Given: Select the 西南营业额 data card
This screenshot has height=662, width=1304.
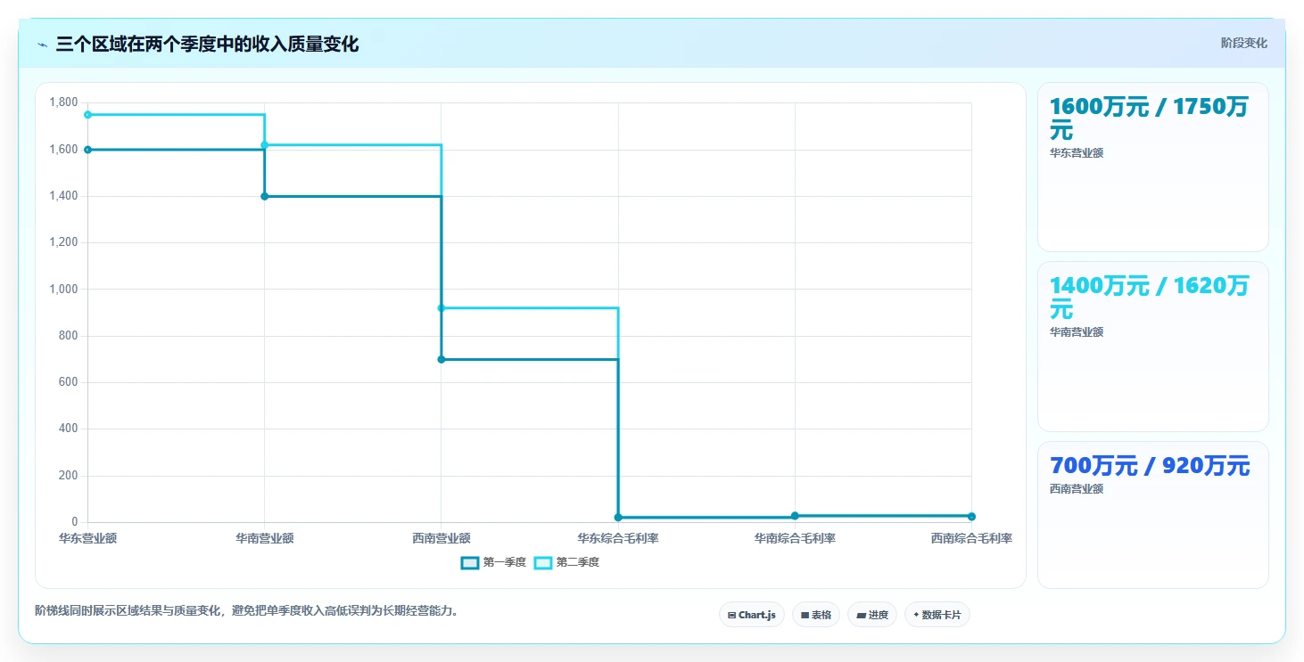Looking at the screenshot, I should point(1152,515).
